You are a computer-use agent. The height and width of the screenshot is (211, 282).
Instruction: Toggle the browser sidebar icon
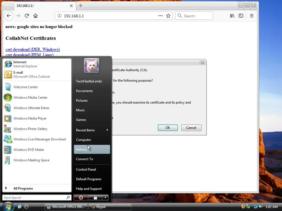pos(241,16)
